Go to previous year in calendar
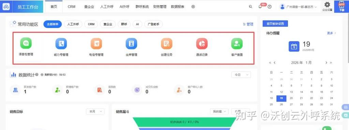This screenshot has height=130, width=349. pos(270,63)
